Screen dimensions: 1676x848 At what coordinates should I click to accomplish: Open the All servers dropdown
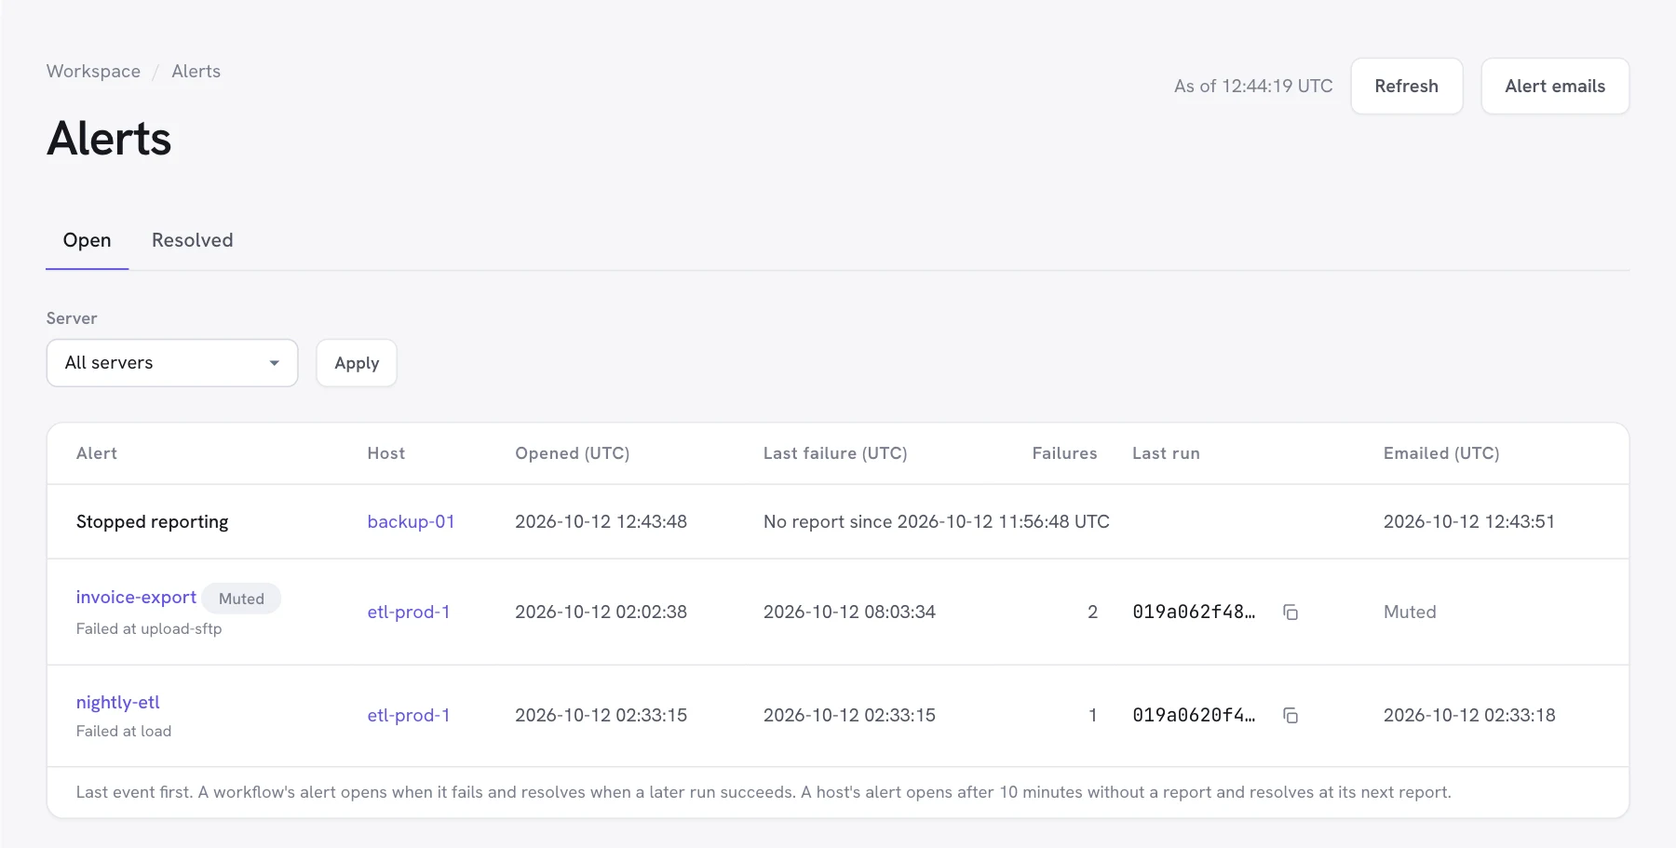172,363
